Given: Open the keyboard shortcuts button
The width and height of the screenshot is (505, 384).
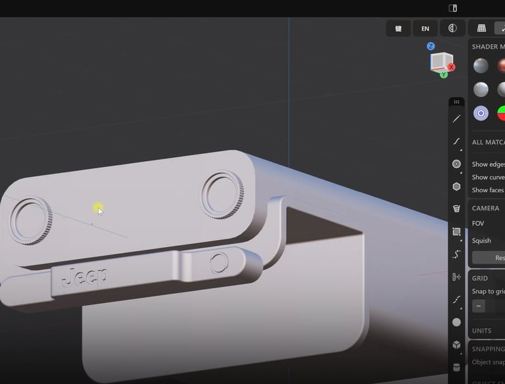Looking at the screenshot, I should [x=398, y=29].
